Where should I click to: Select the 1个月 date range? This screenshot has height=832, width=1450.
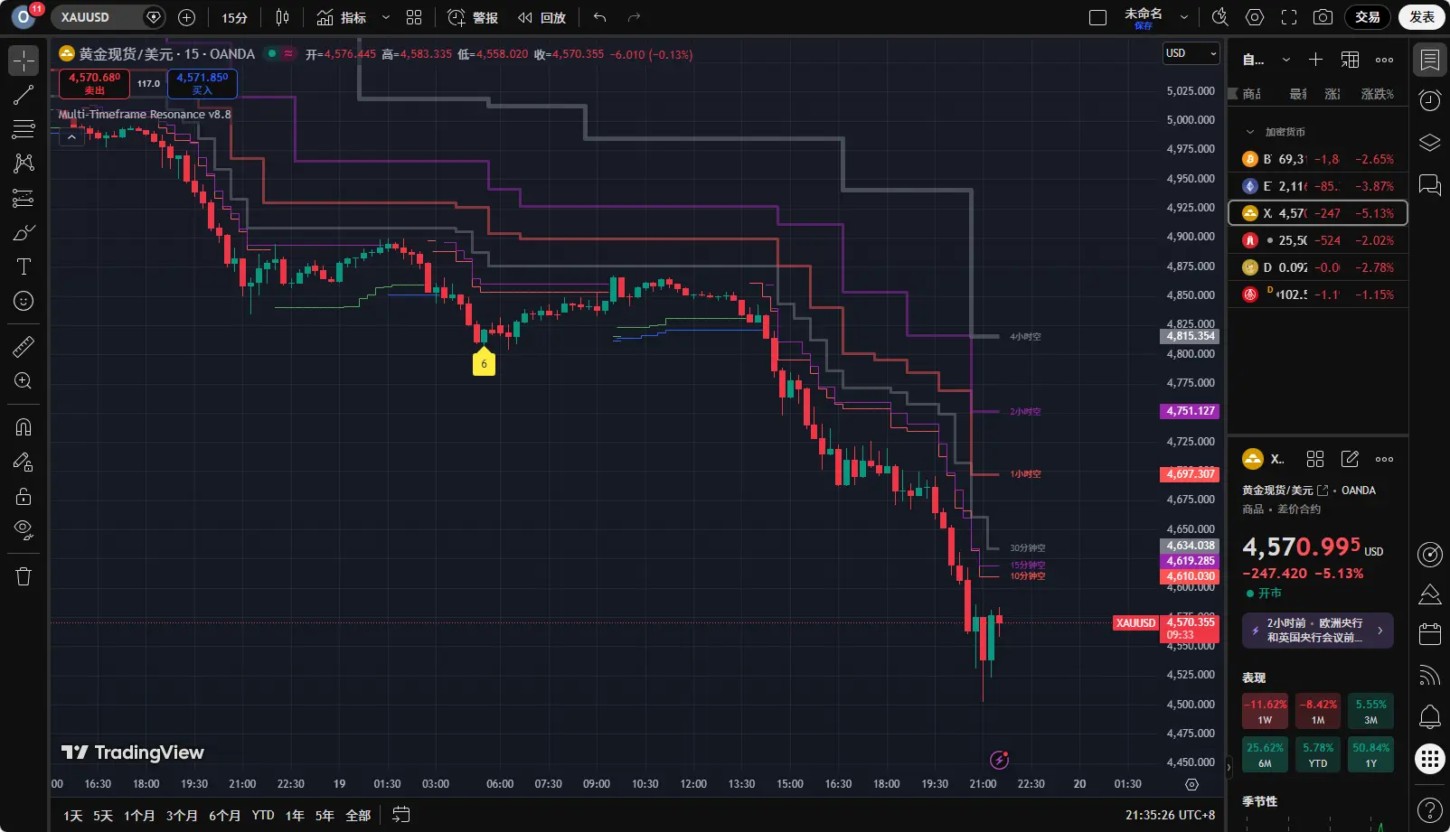pyautogui.click(x=139, y=815)
